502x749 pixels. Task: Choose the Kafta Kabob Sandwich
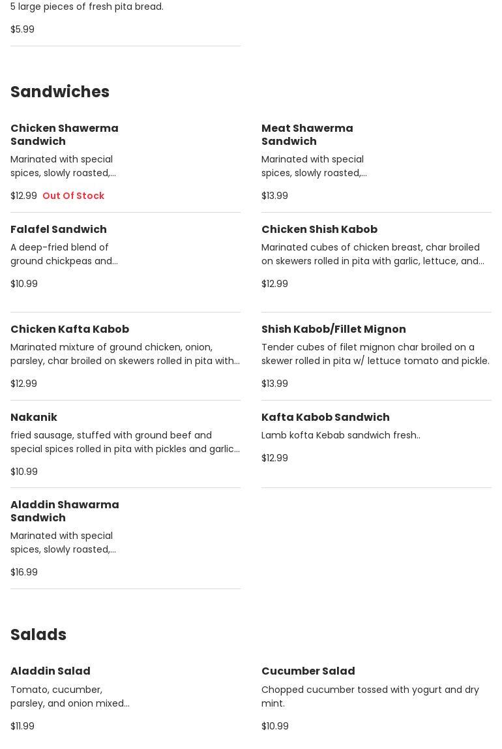tap(325, 418)
